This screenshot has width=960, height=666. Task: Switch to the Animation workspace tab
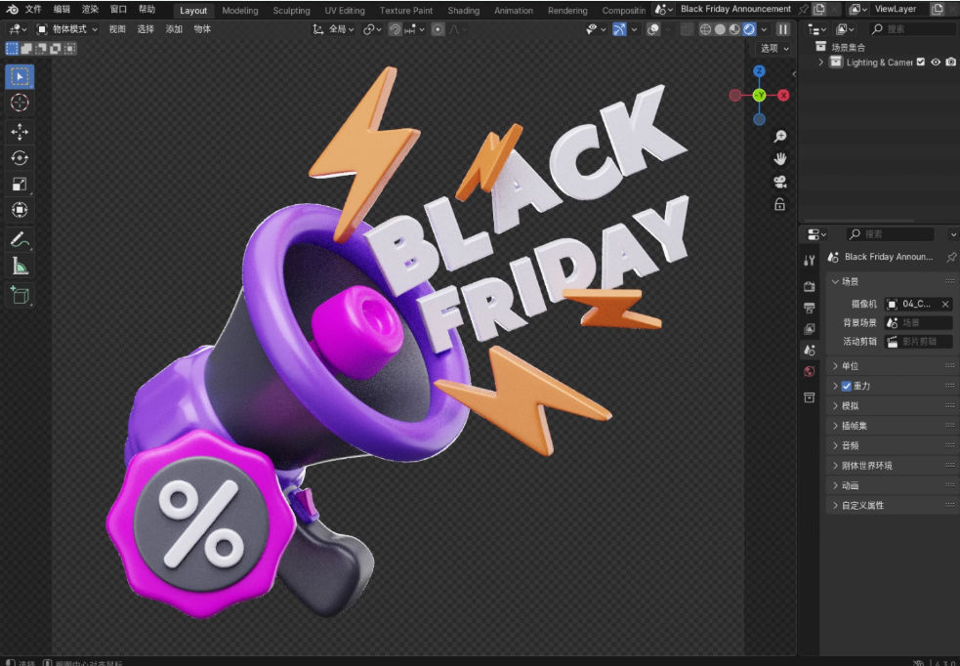coord(513,11)
